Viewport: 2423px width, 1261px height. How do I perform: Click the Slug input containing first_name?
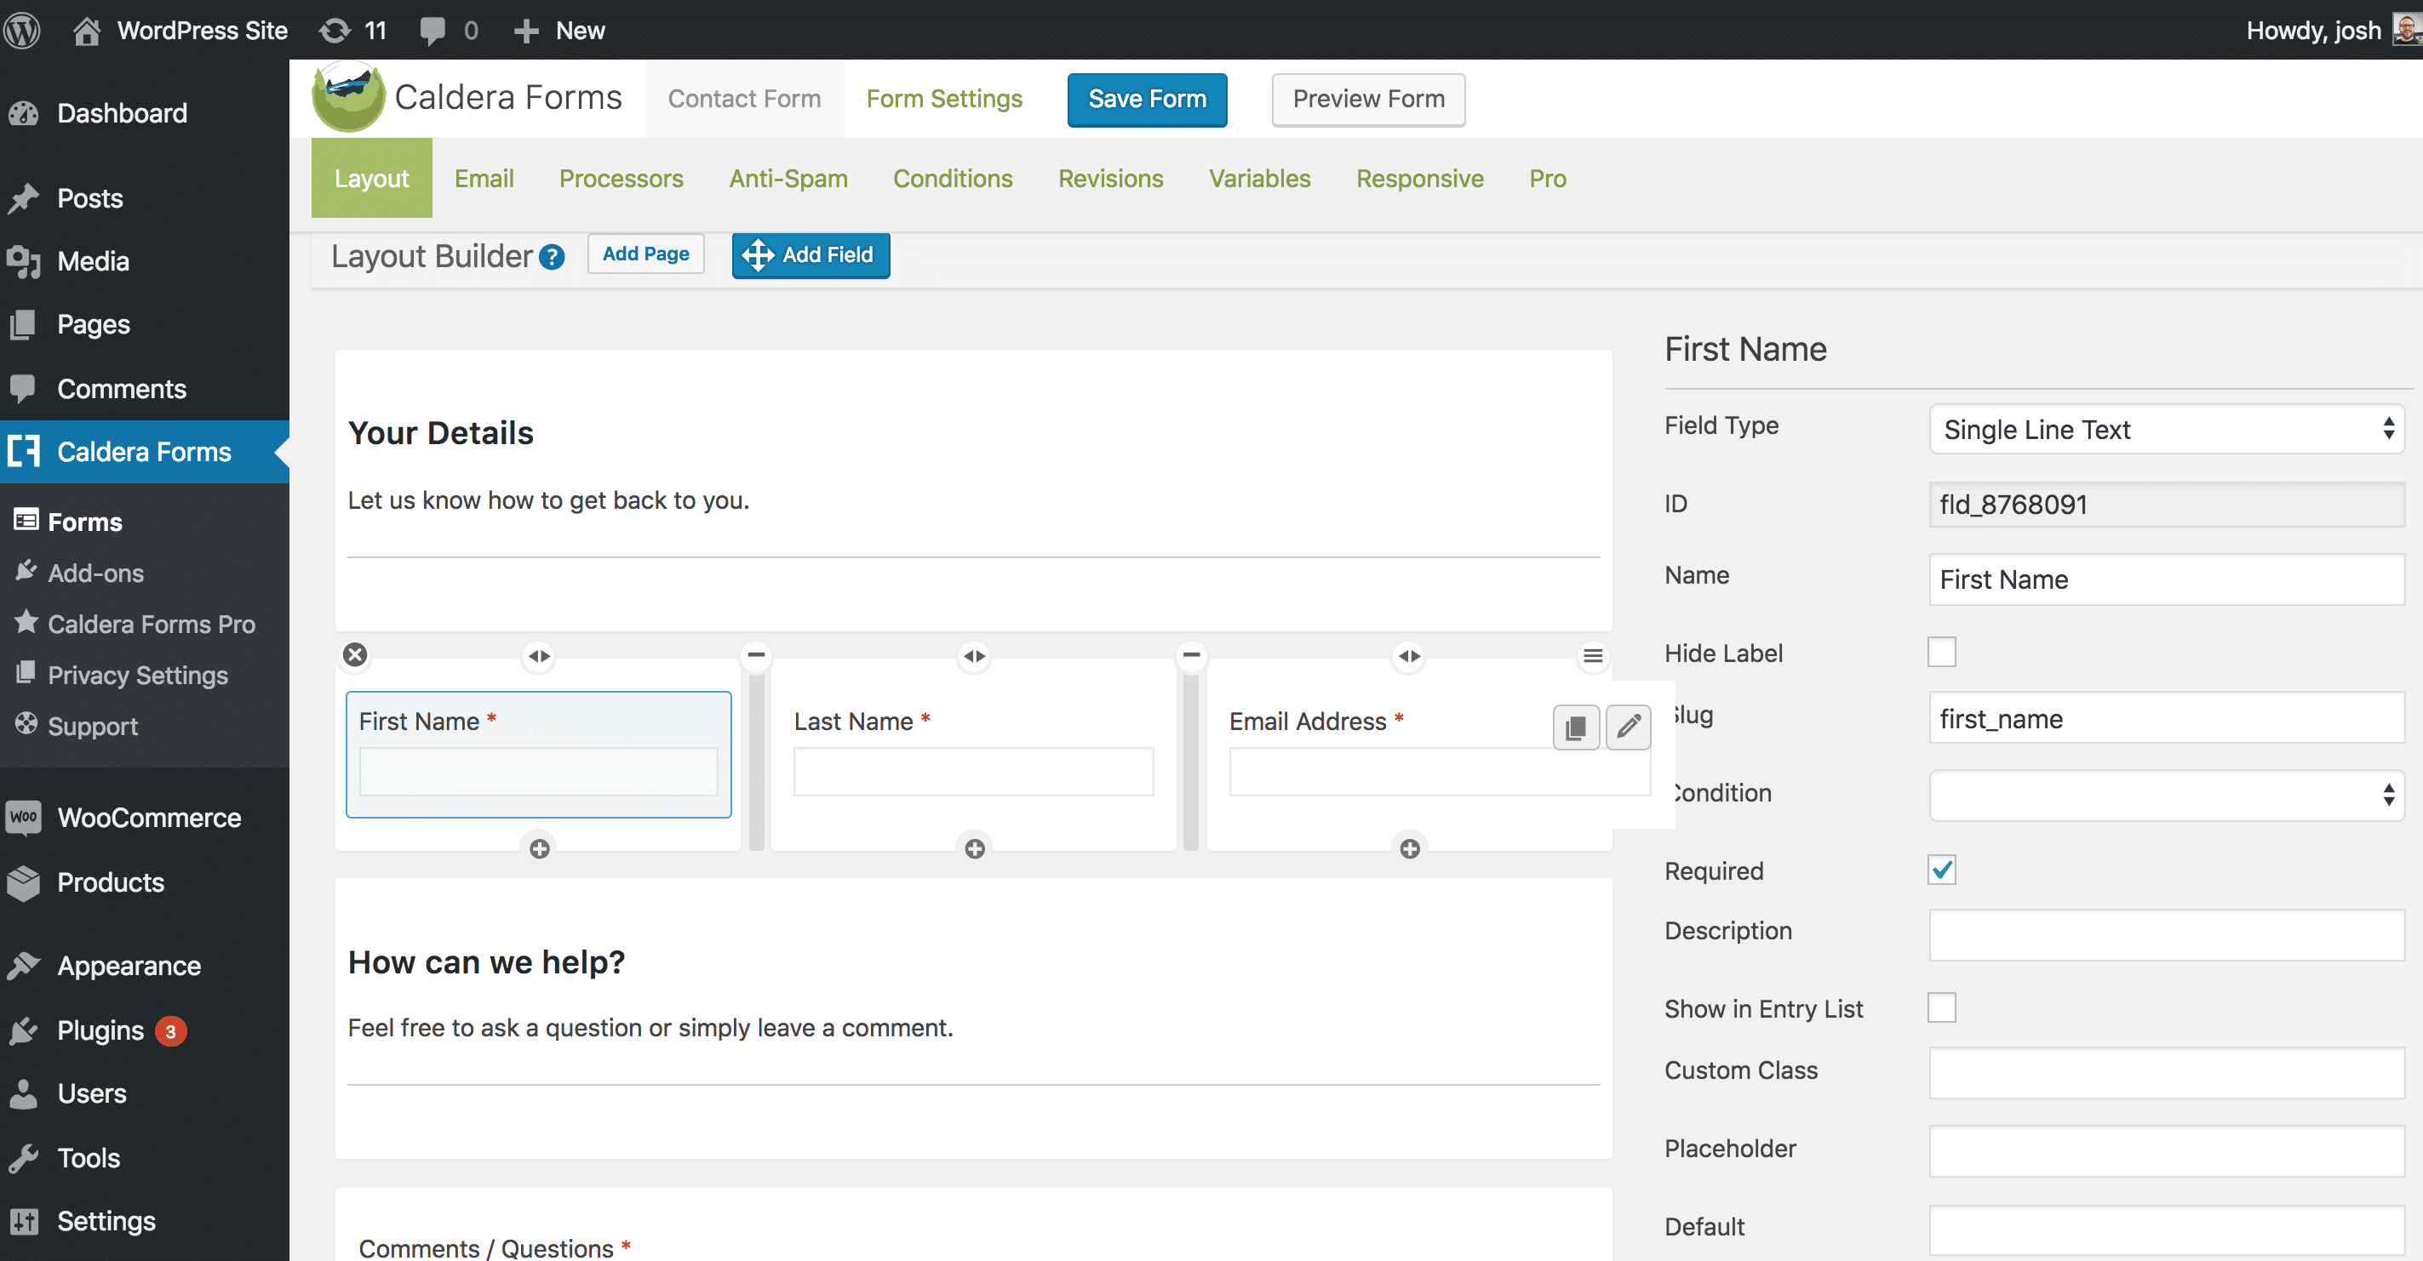tap(2167, 718)
